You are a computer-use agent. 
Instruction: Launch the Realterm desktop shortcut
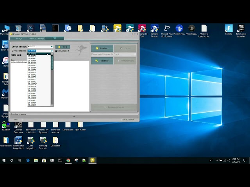click(6, 126)
